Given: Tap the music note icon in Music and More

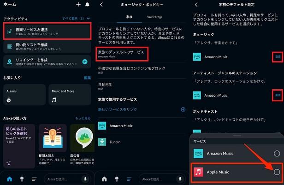Looking at the screenshot, I should coord(54,100).
